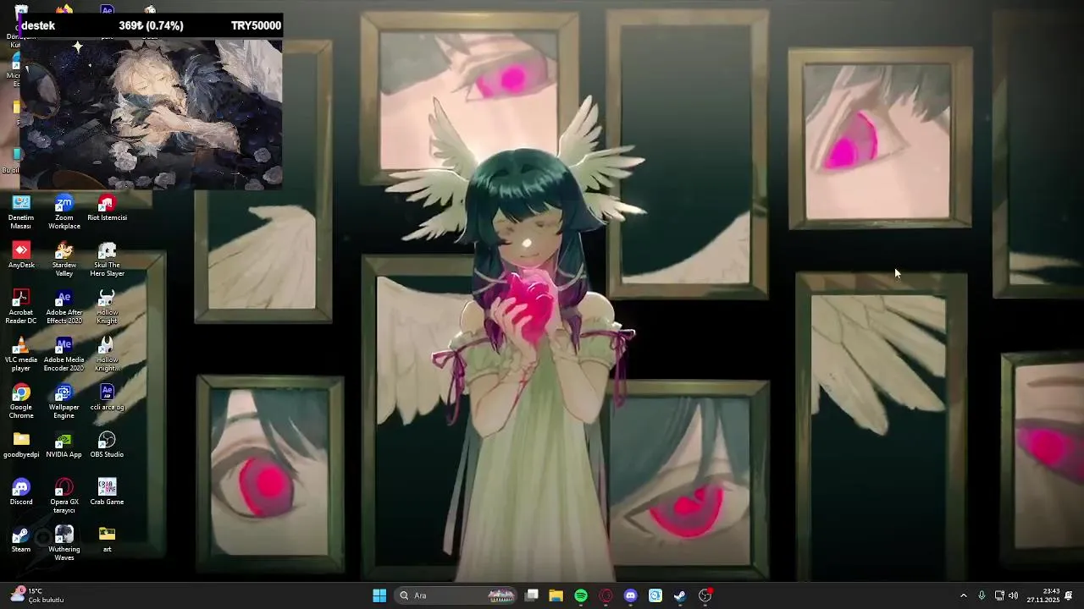Open Wallpaper Engine from desktop

click(64, 402)
